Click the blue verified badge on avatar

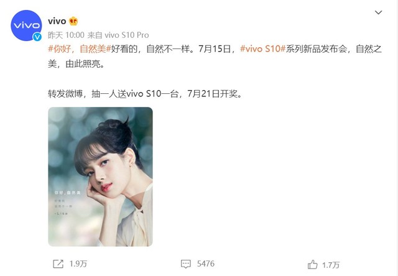coord(37,37)
